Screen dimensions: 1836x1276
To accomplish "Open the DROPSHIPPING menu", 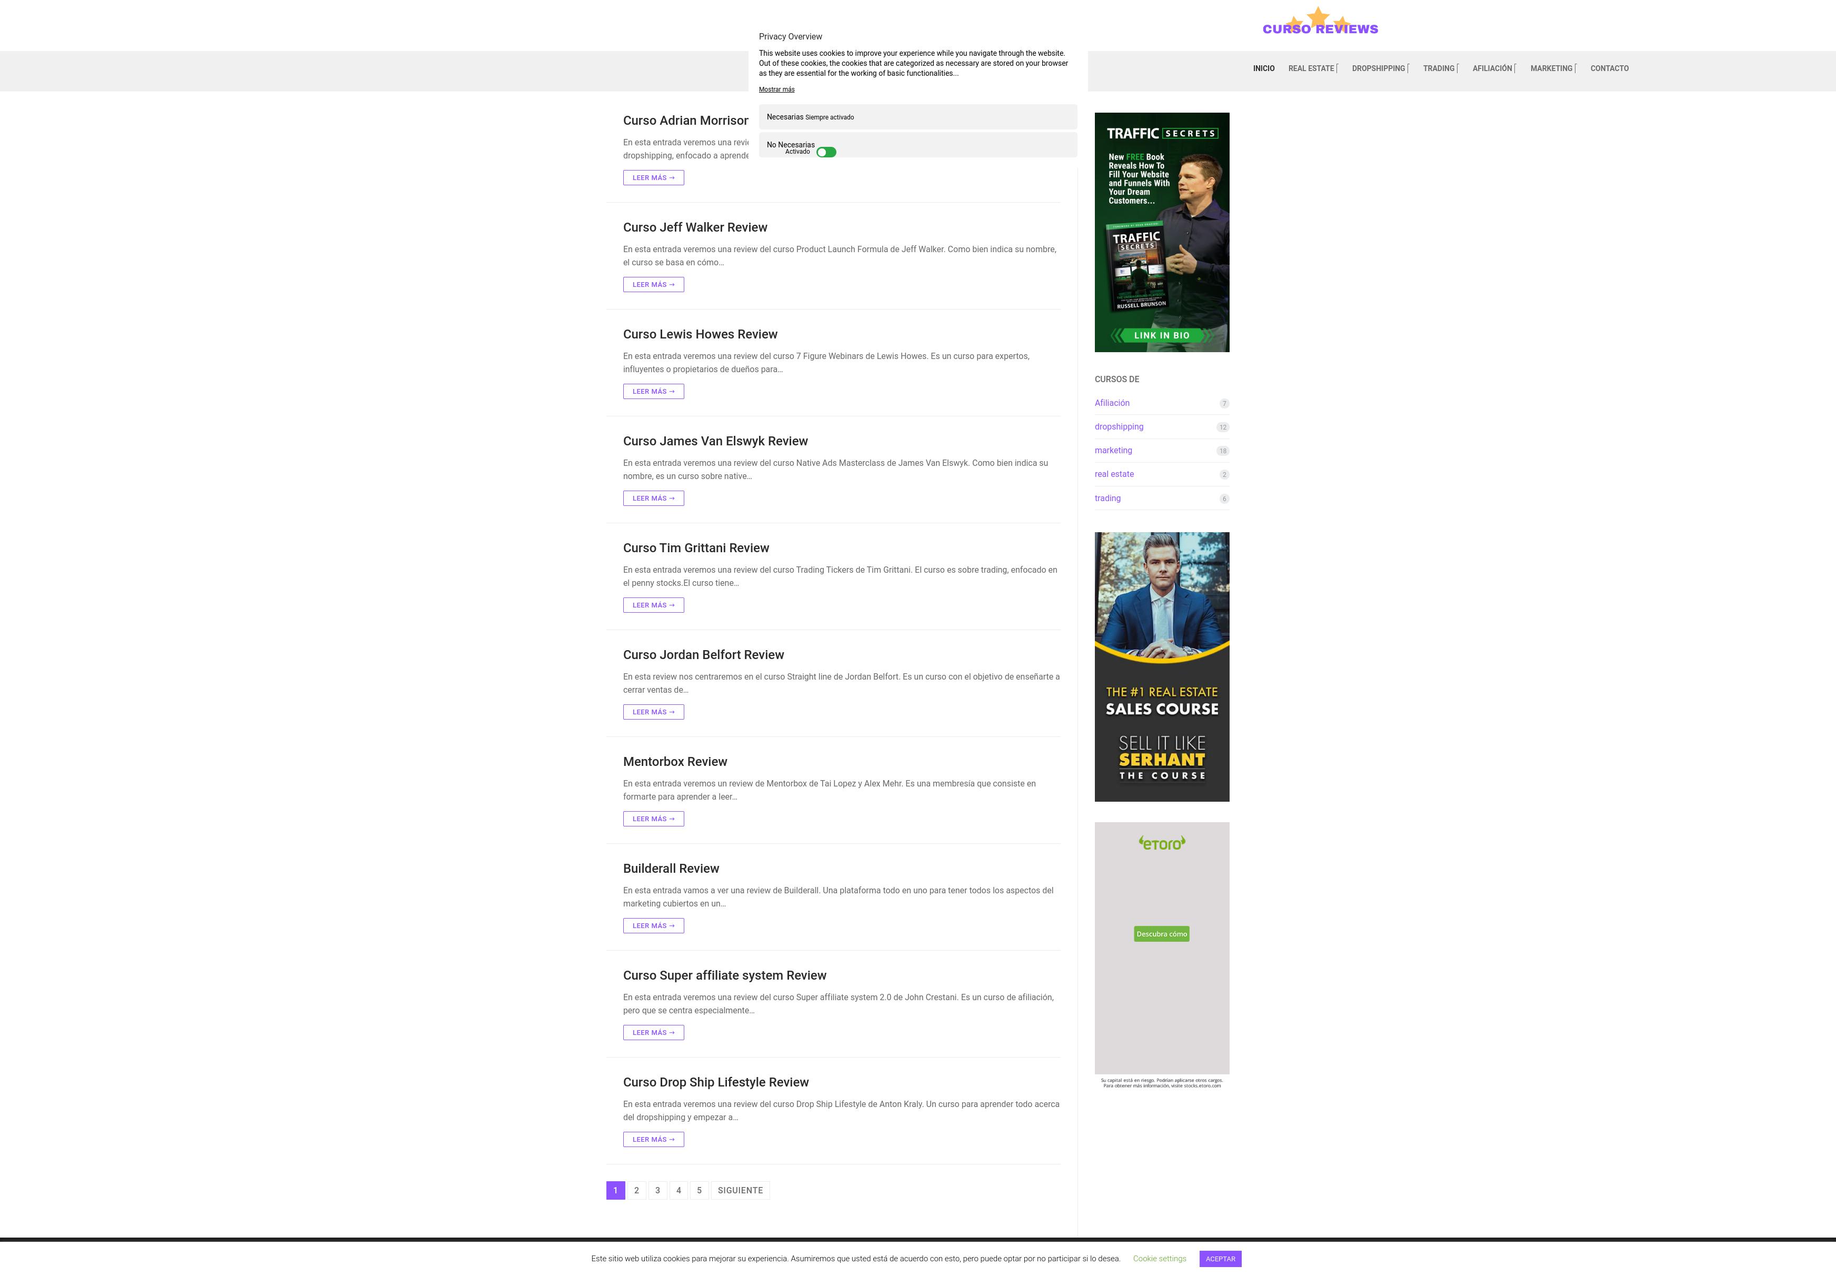I will point(1380,69).
